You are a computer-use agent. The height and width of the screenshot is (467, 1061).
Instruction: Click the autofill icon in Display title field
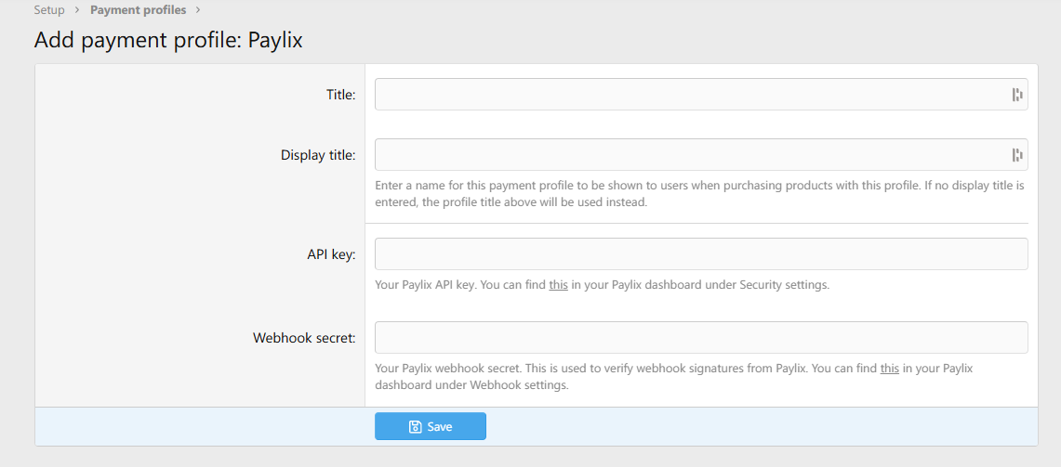[1016, 155]
